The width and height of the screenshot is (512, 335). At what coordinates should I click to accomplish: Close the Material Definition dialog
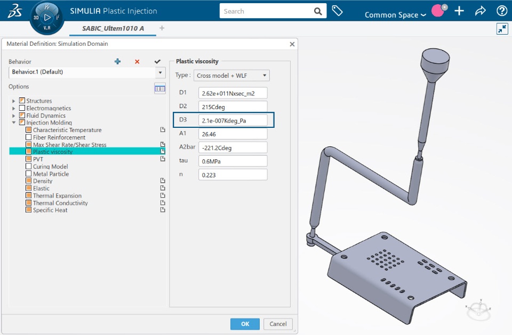point(292,44)
